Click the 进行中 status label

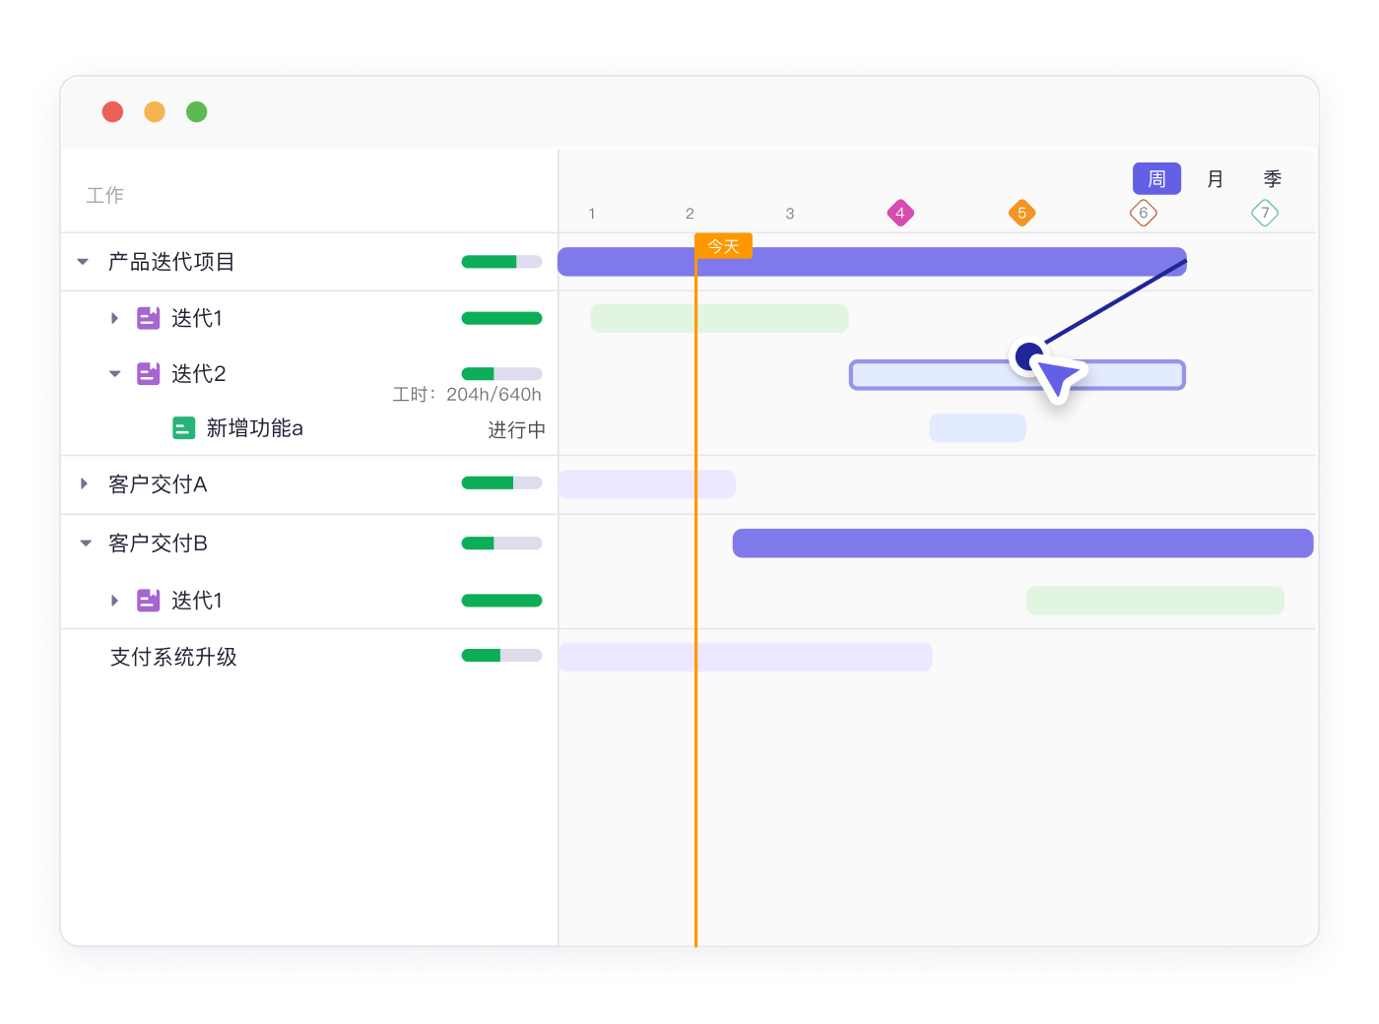[516, 430]
